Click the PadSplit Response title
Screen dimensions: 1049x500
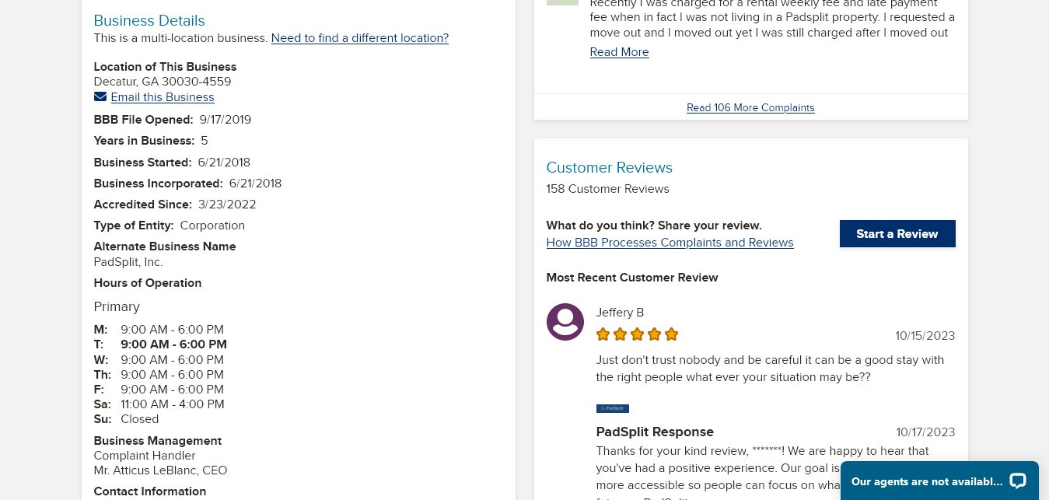[655, 432]
